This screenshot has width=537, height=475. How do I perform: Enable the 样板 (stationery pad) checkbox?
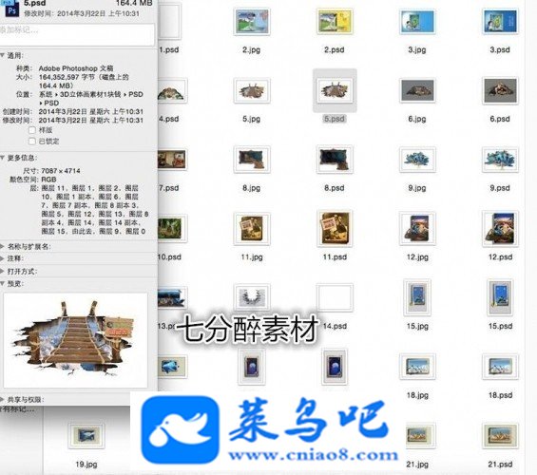click(x=32, y=130)
